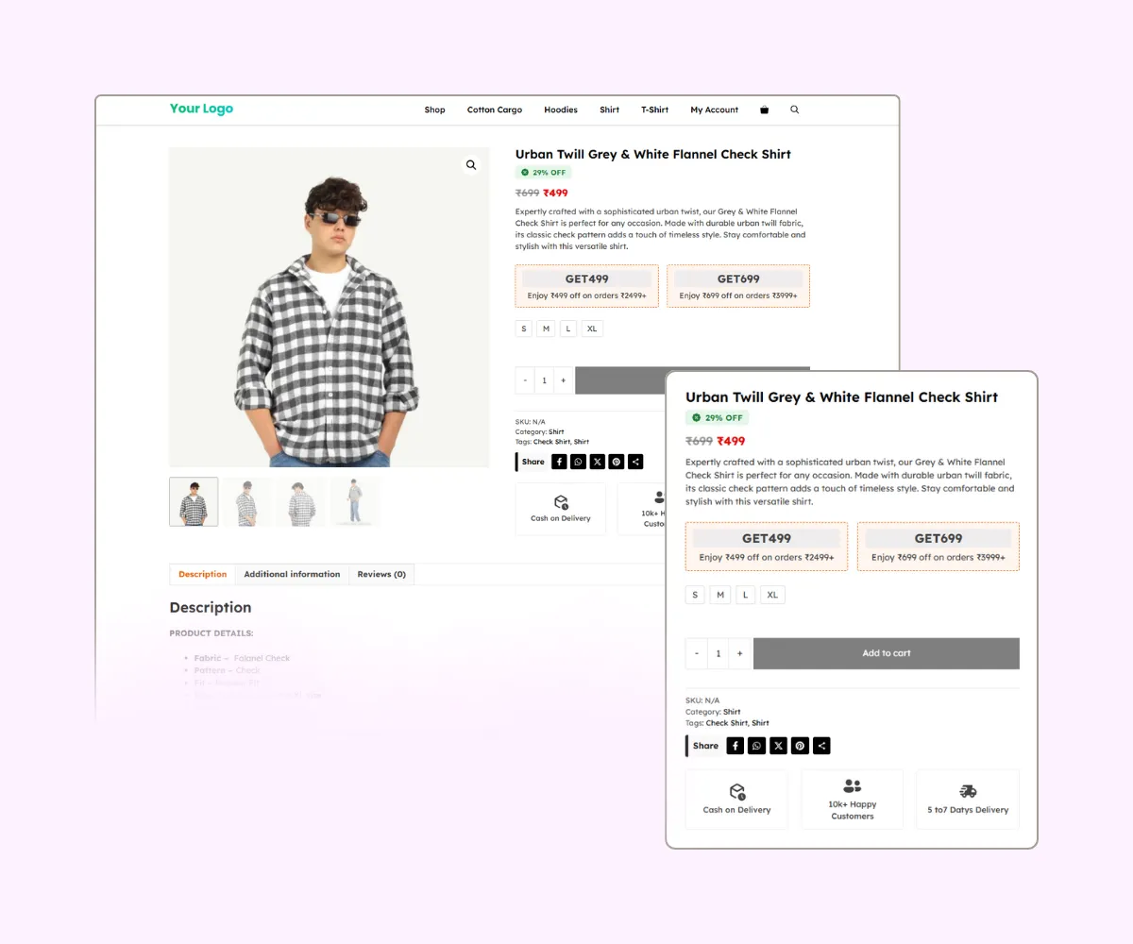This screenshot has height=944, width=1133.
Task: Switch to Reviews (0) tab
Action: coord(381,574)
